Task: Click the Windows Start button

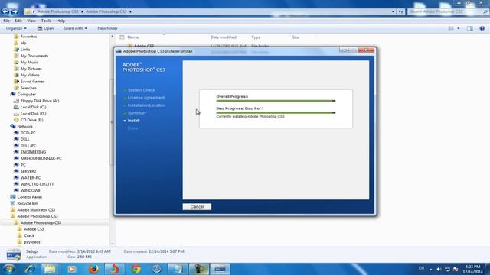Action: [x=9, y=269]
